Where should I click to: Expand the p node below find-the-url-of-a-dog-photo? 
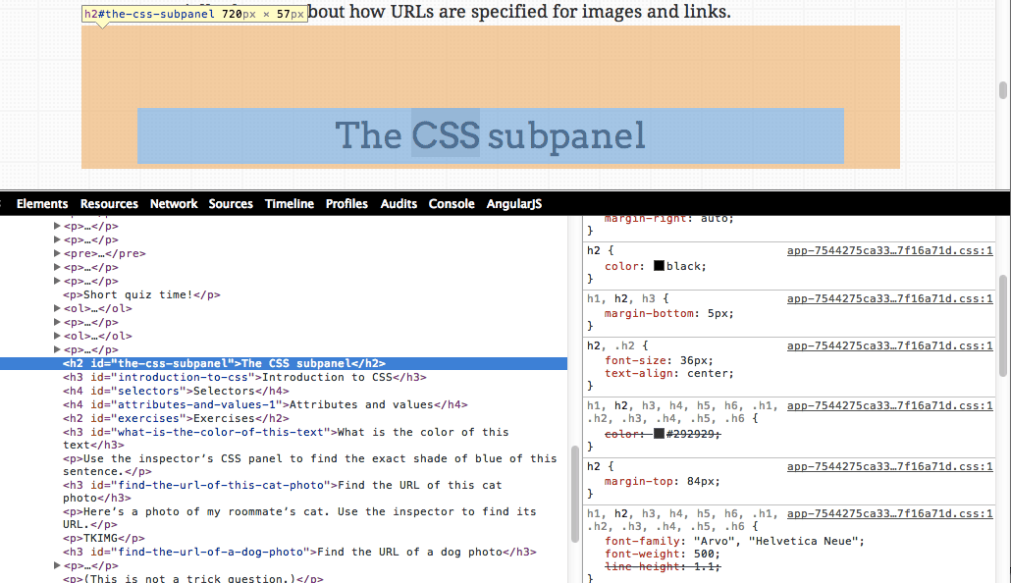(57, 565)
